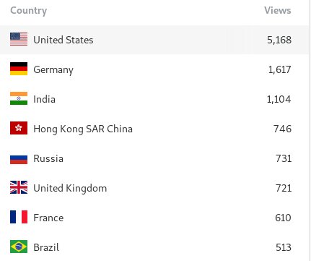Viewport: 311px width, 261px height.
Task: Select the United States country name
Action: [x=63, y=40]
